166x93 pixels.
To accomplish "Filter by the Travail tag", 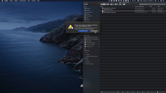I will coord(88,55).
